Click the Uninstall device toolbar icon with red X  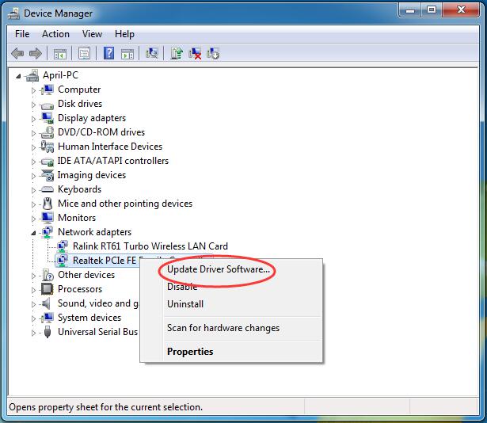[x=195, y=53]
